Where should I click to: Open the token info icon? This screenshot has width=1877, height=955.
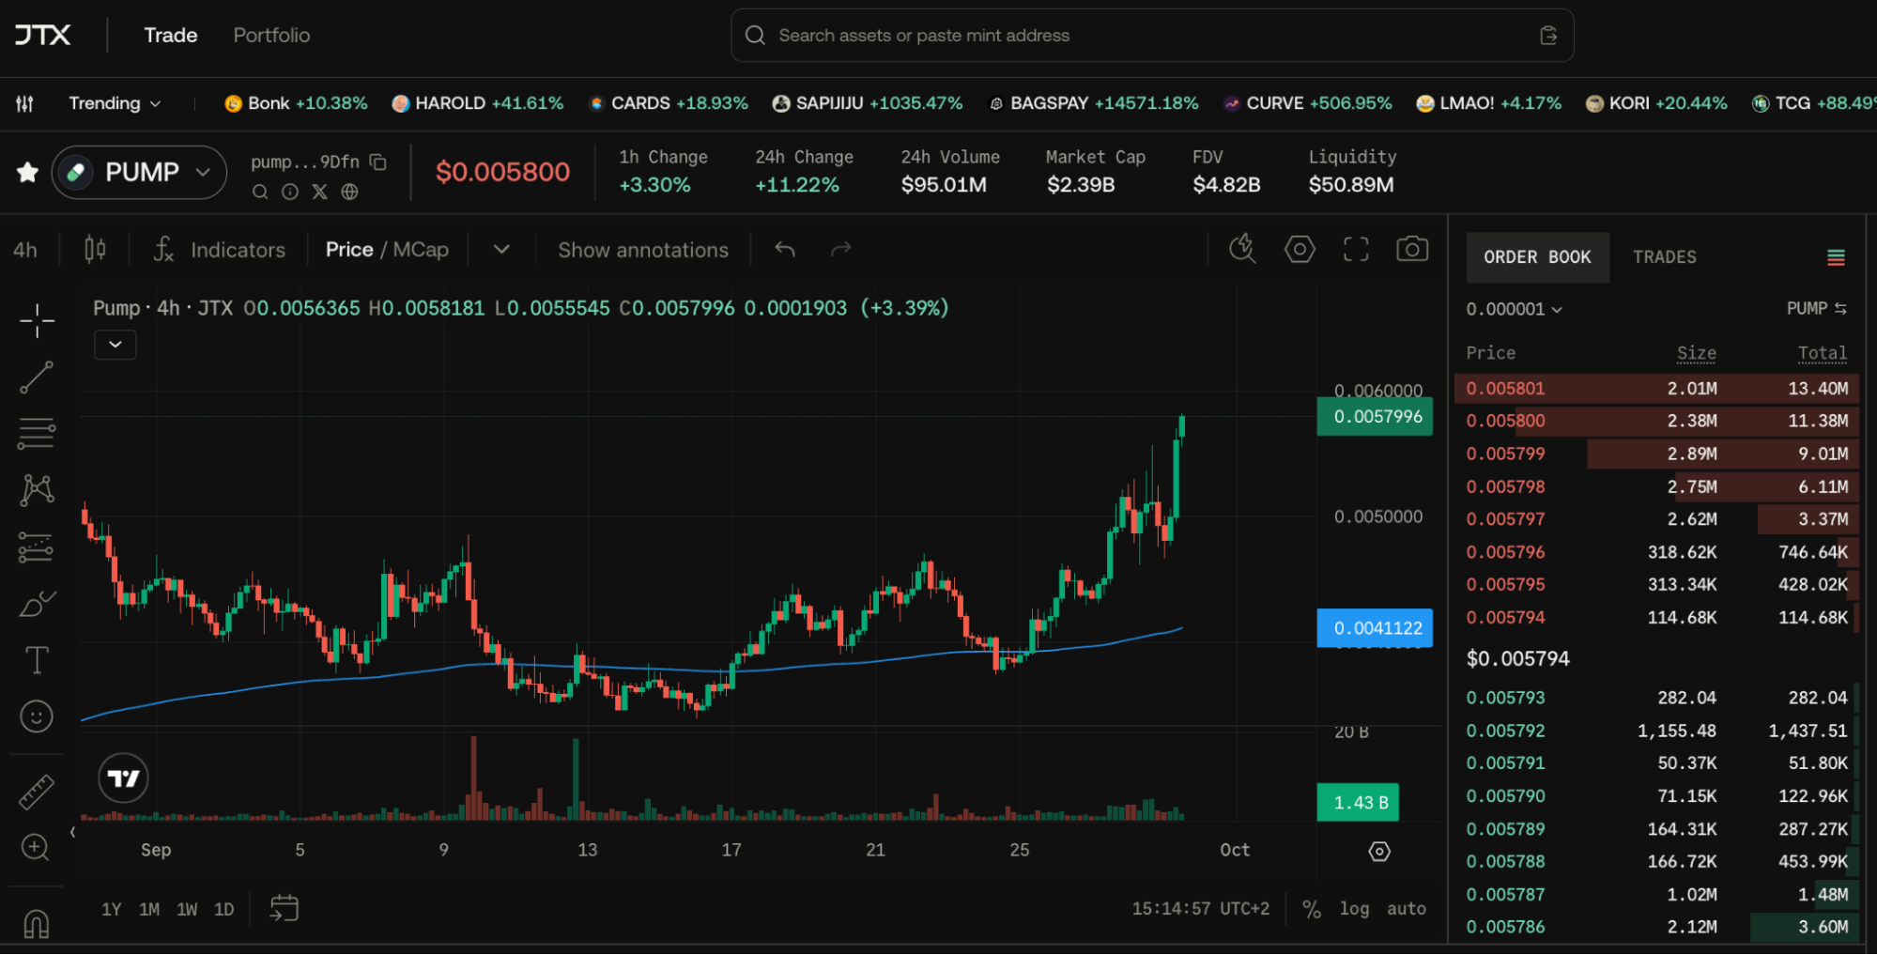290,192
